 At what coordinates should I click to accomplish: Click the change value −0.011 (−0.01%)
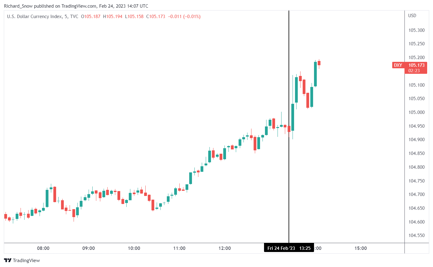(x=184, y=17)
